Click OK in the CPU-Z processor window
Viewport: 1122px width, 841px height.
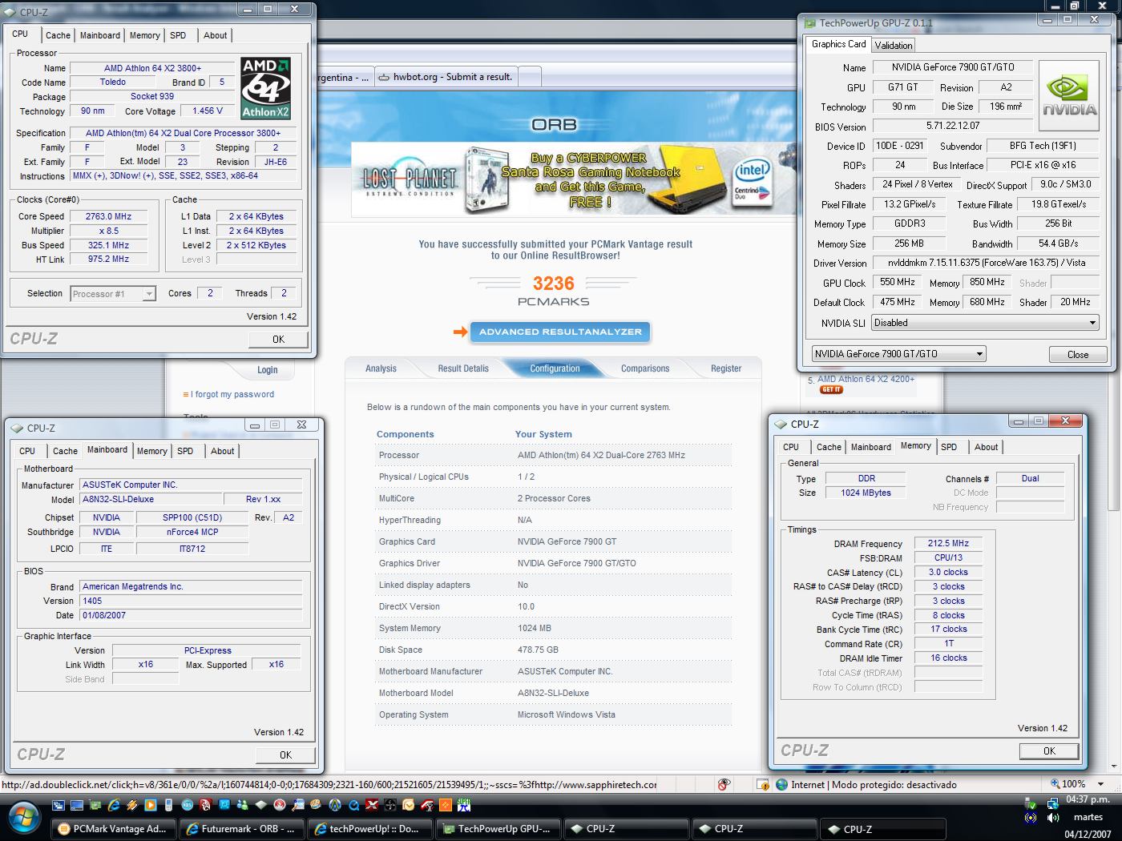[278, 340]
